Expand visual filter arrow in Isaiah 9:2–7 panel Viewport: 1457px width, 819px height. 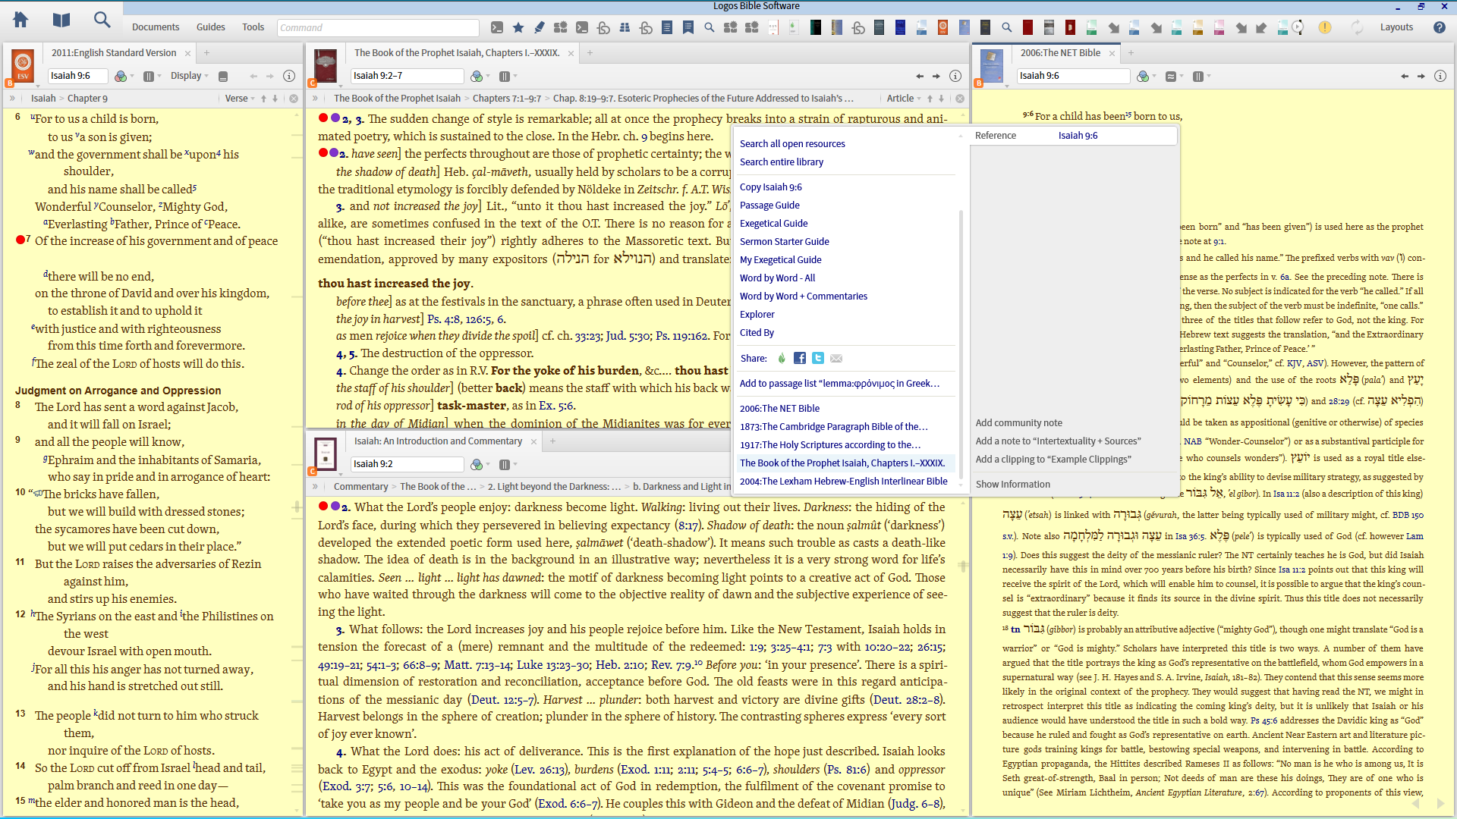(487, 76)
